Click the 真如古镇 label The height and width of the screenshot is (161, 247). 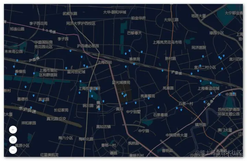pyautogui.click(x=104, y=126)
